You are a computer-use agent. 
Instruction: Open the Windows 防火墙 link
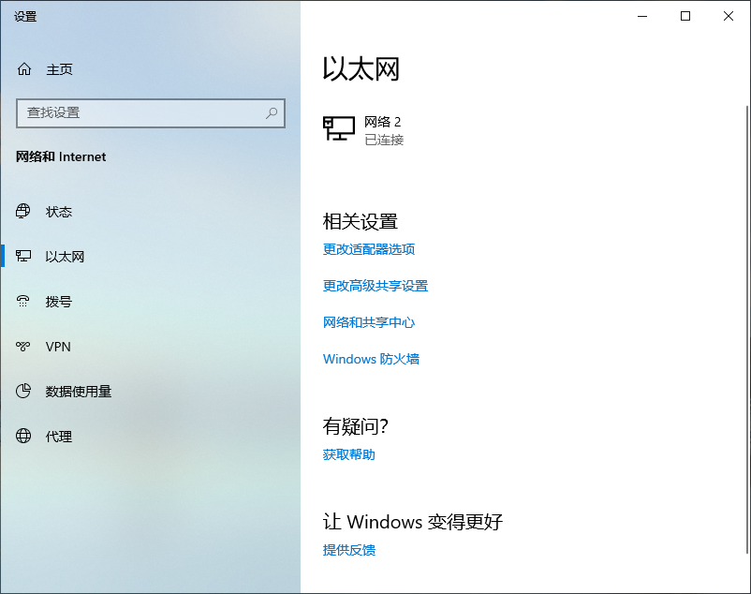pos(371,359)
